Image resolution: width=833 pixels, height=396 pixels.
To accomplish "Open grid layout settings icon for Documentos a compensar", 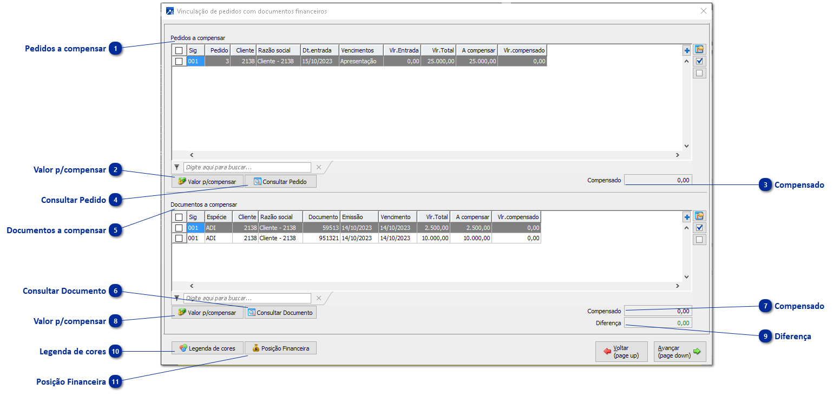I will coord(700,216).
